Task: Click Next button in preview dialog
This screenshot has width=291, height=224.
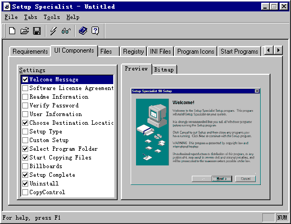Action: point(222,178)
